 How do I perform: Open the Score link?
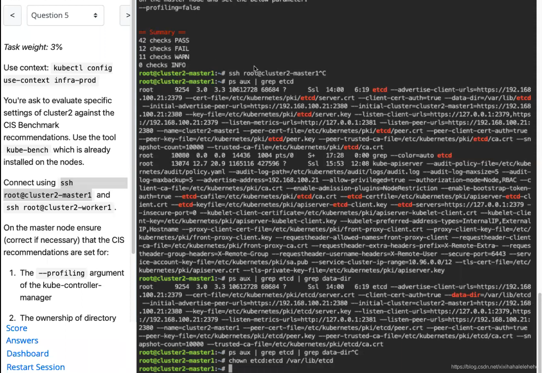pyautogui.click(x=17, y=328)
